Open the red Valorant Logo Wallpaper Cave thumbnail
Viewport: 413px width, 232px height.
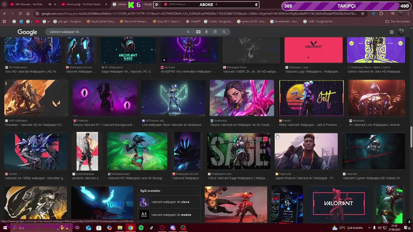pos(314,50)
